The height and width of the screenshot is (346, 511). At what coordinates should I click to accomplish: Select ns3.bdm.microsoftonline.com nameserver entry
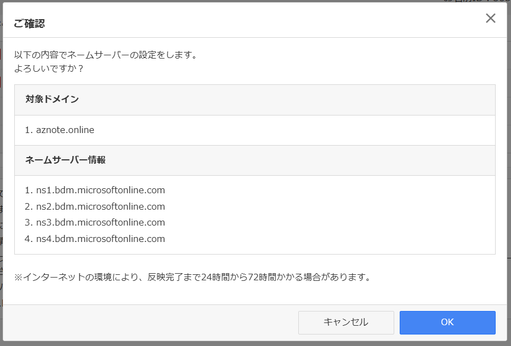[x=100, y=223]
